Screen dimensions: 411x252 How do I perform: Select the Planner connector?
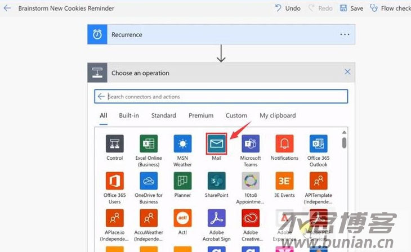[x=182, y=181]
